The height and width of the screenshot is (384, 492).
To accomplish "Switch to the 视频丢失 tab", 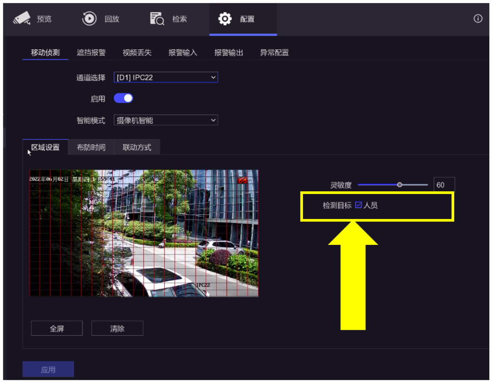I will (x=137, y=52).
